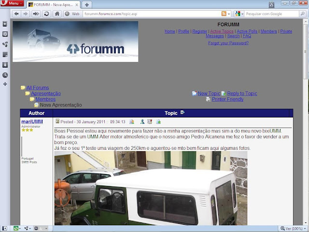Open the Opera Link sync dropdown in status bar

tap(17, 229)
